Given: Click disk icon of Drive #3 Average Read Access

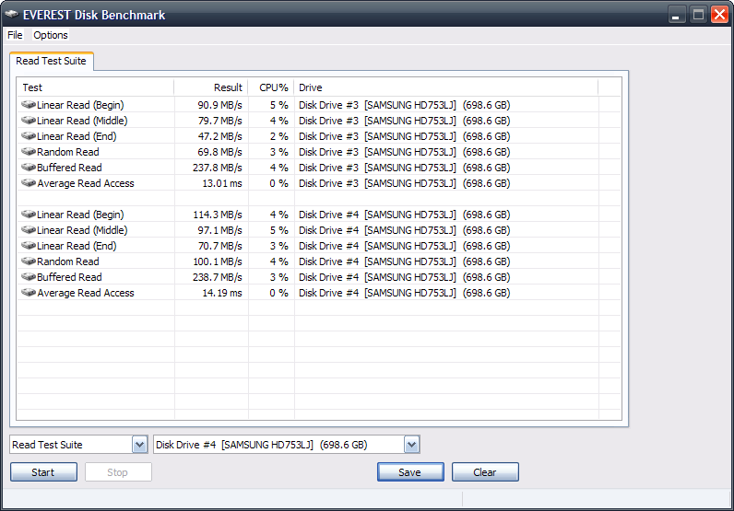Looking at the screenshot, I should [x=29, y=183].
